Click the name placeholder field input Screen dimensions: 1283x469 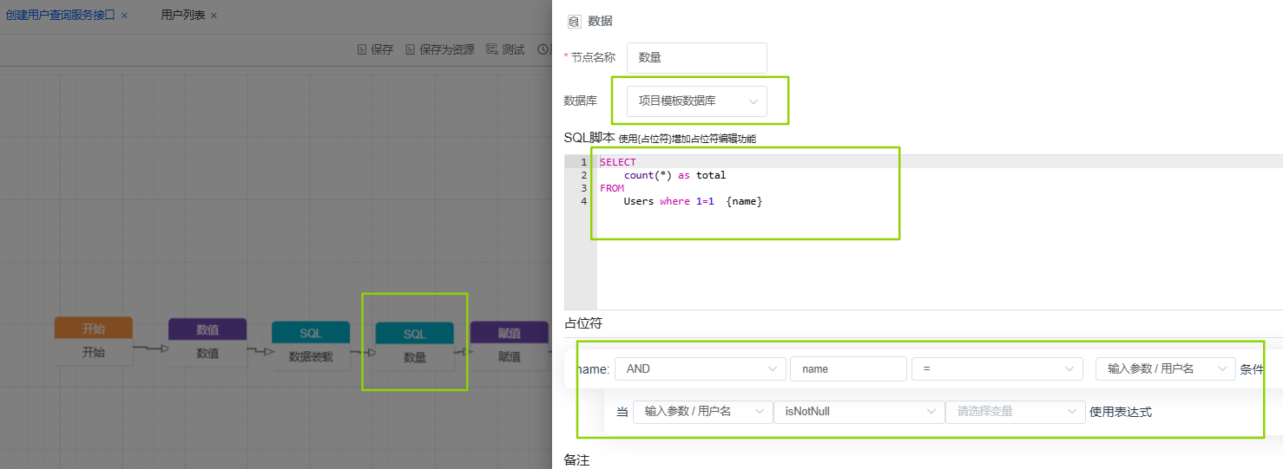point(847,369)
